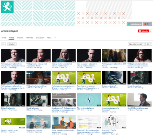Open the 'Er du arbeidsgiver?' thumbnail
Image resolution: width=153 pixels, height=135 pixels.
pos(114,78)
